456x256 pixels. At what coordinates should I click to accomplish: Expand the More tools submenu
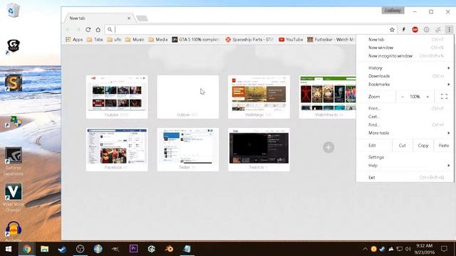(x=405, y=133)
